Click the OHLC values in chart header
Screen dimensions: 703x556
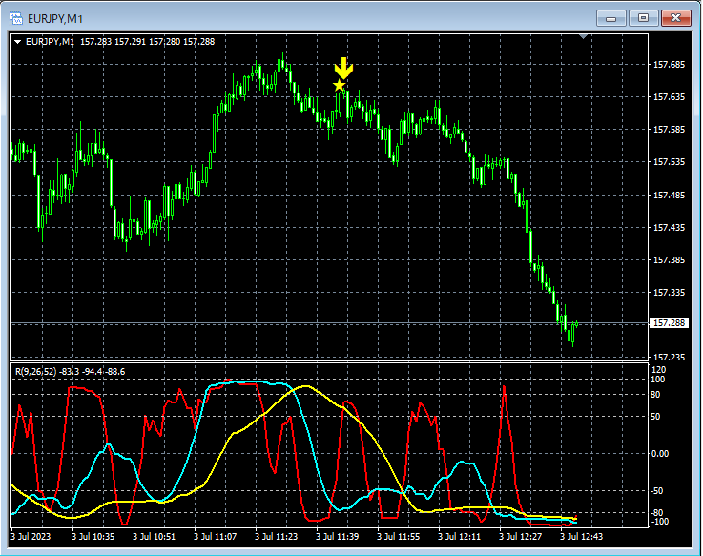[148, 42]
